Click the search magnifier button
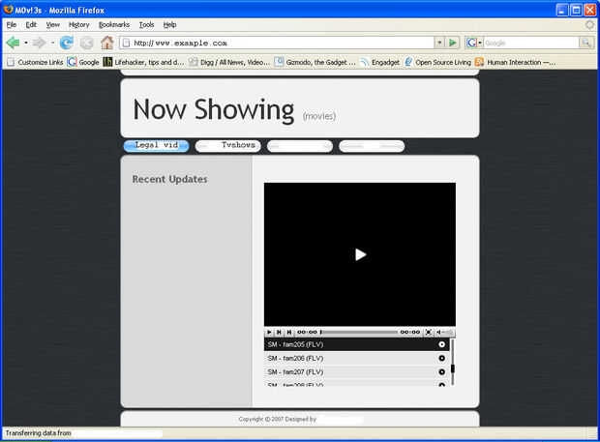This screenshot has height=442, width=600. (585, 43)
